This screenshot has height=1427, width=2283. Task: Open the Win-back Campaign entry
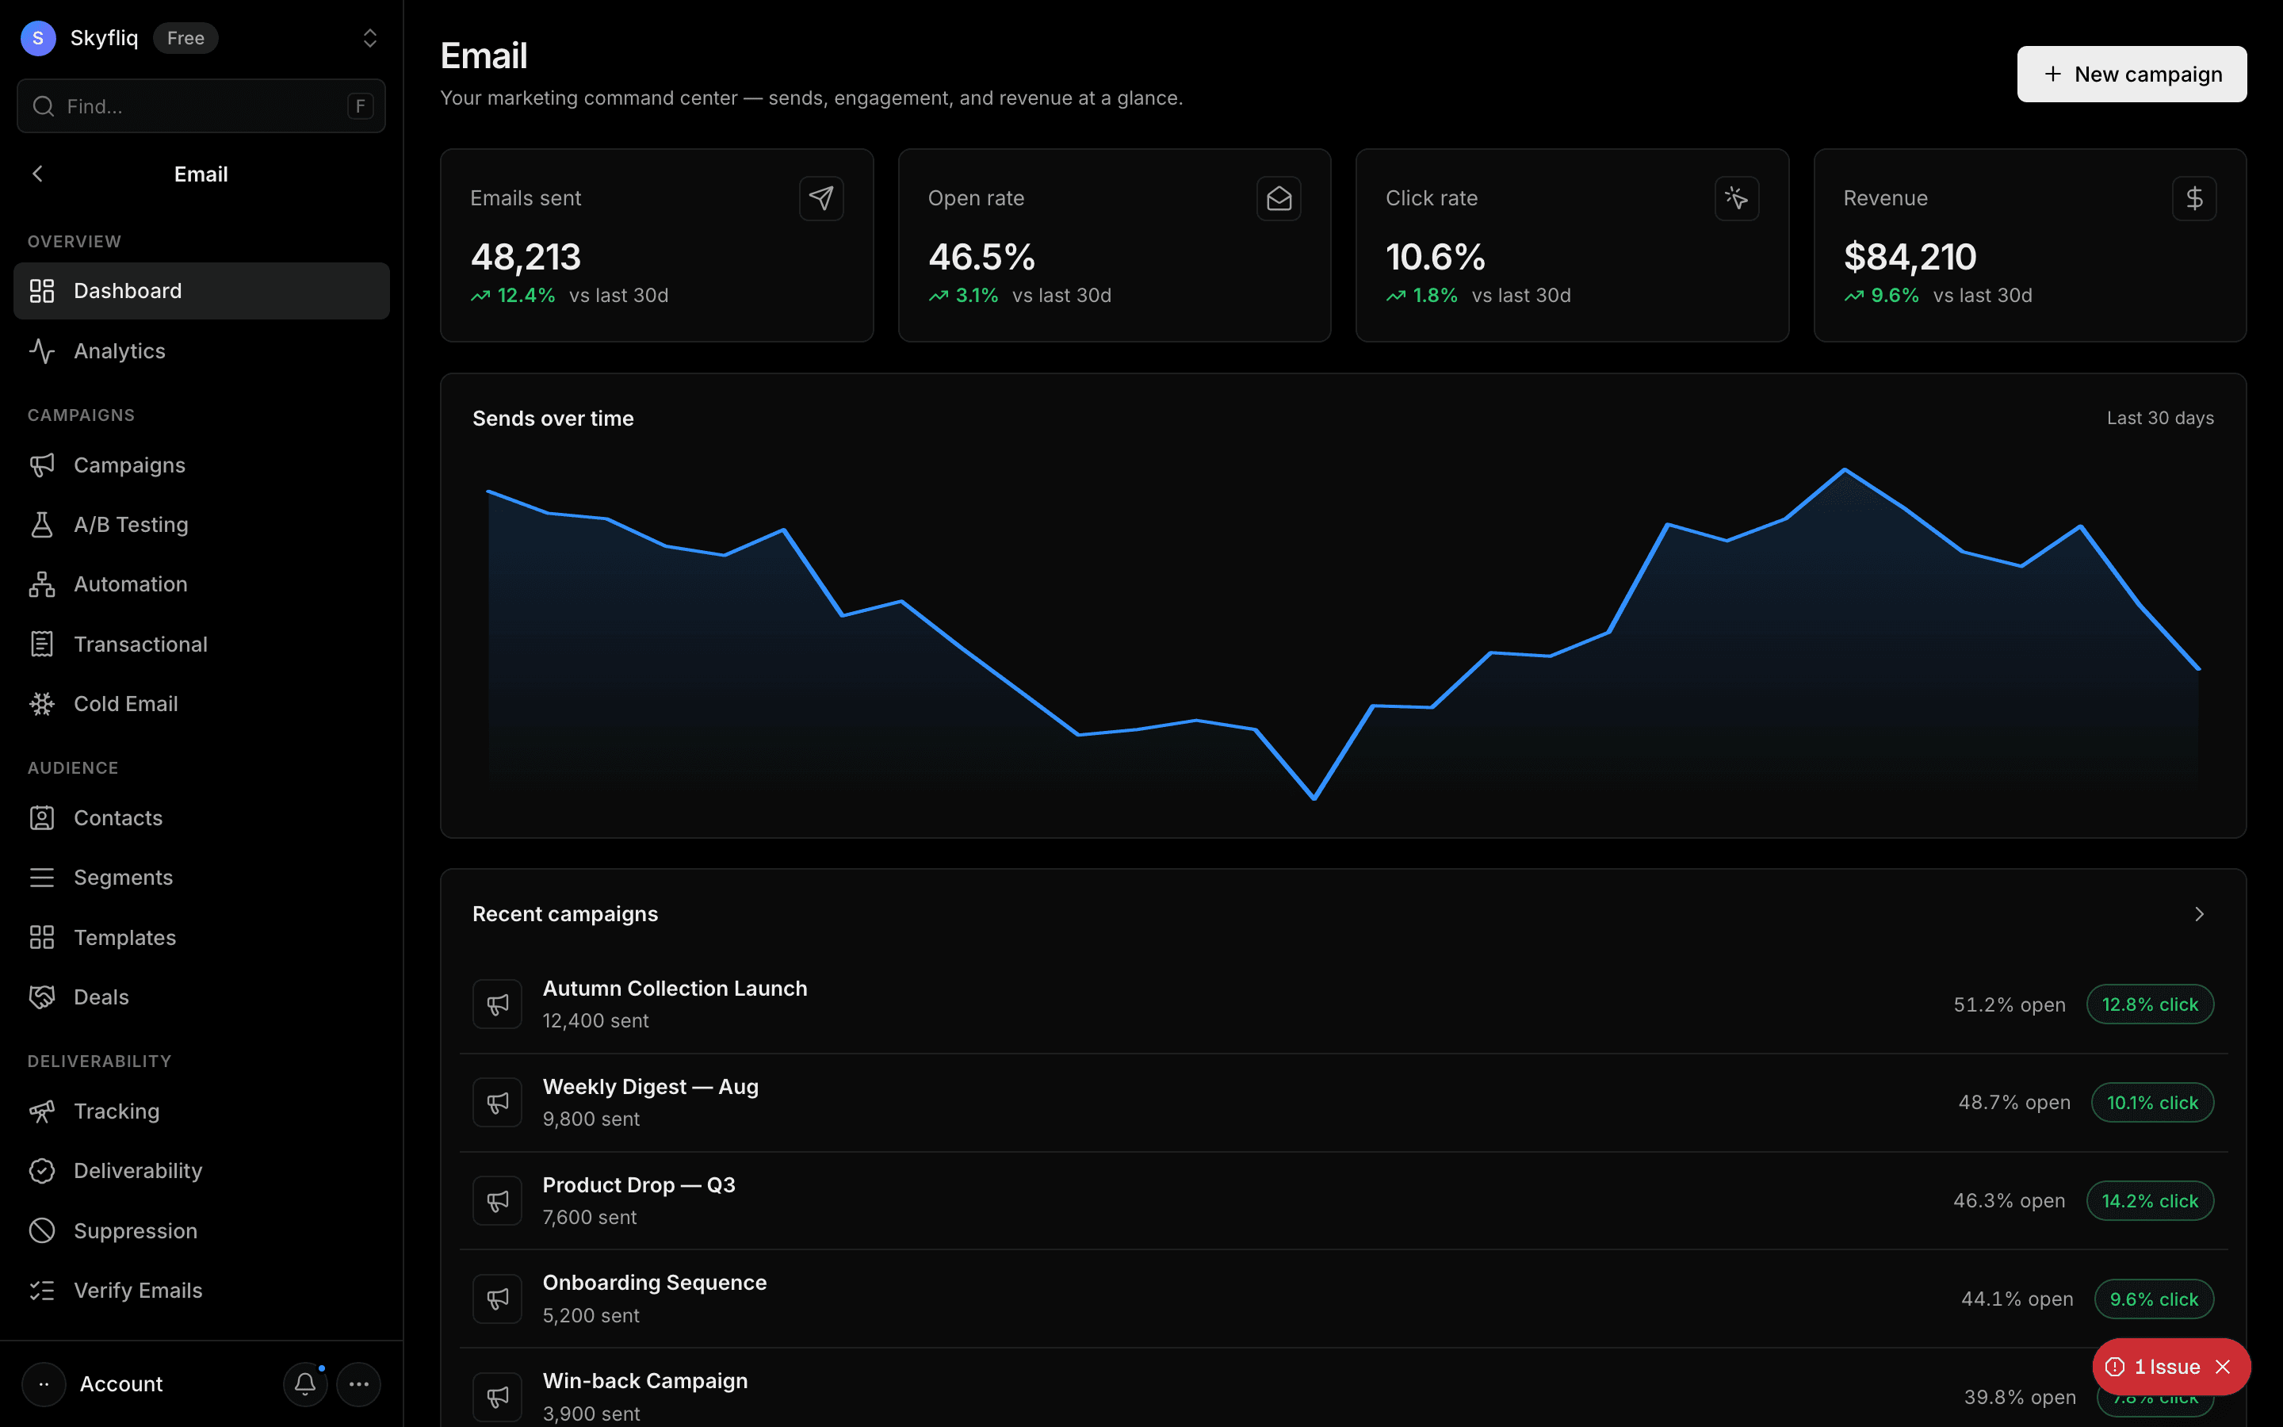pyautogui.click(x=1344, y=1388)
